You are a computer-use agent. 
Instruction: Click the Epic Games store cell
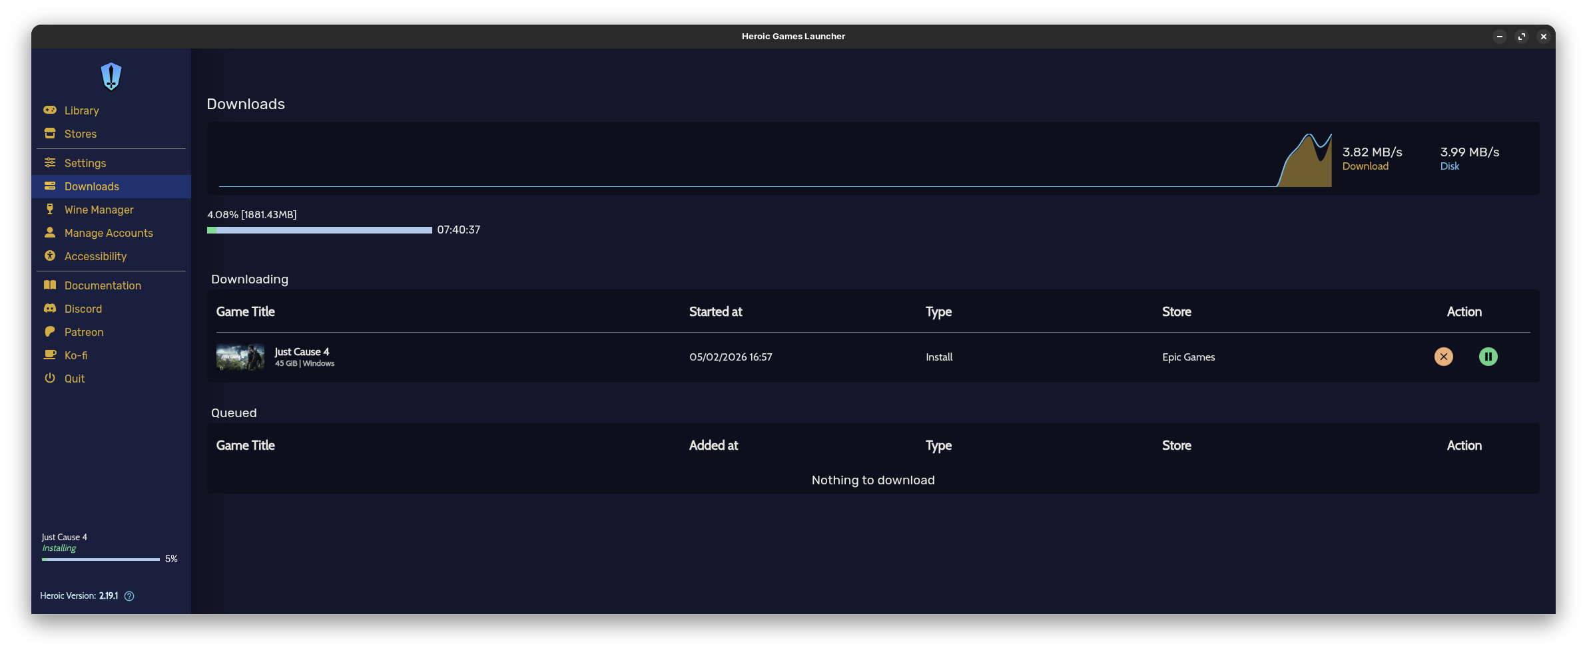click(1189, 357)
